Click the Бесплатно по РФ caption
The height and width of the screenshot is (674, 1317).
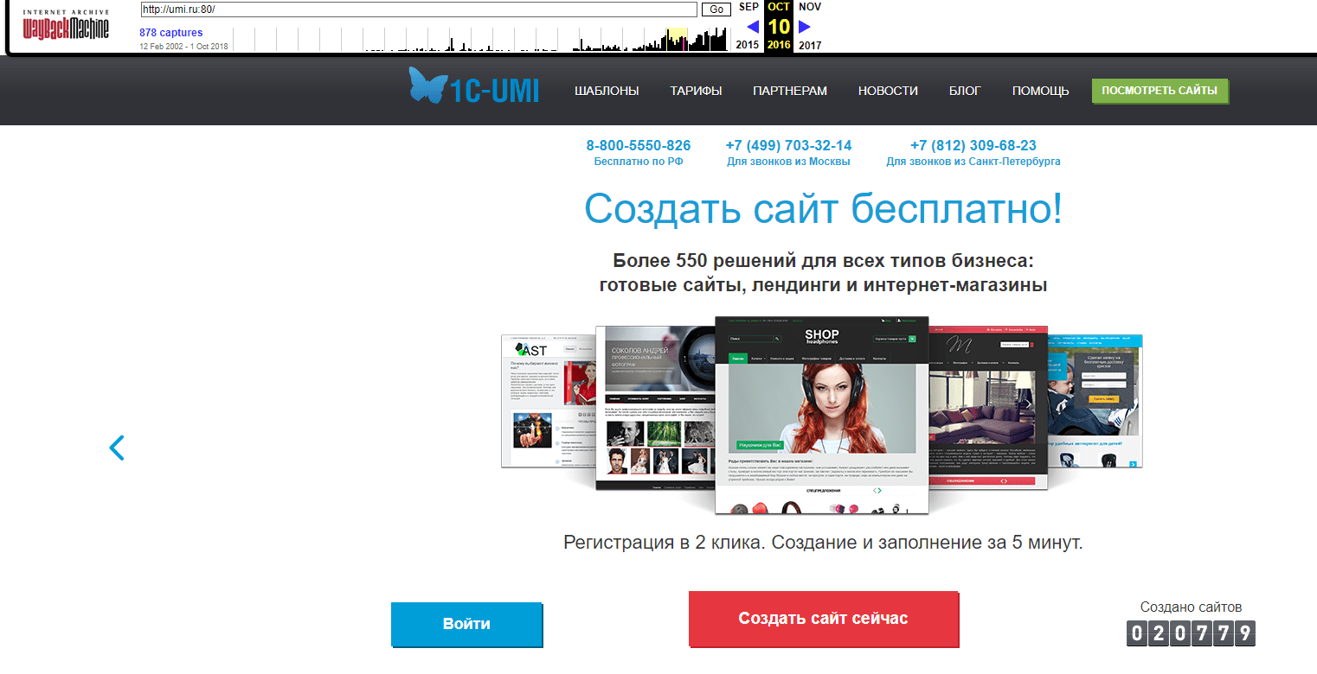click(639, 162)
